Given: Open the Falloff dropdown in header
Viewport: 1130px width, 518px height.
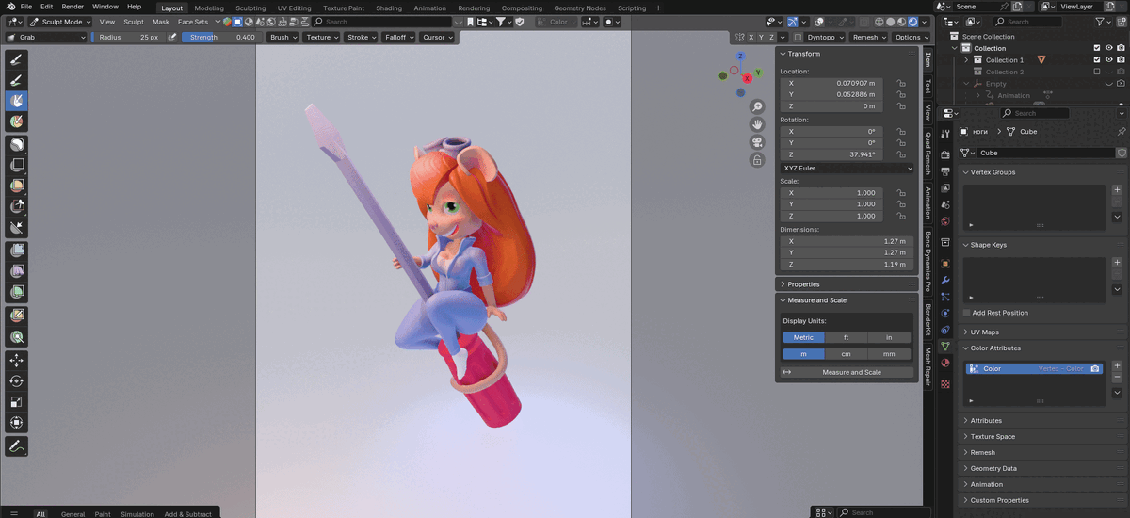Looking at the screenshot, I should coord(399,37).
